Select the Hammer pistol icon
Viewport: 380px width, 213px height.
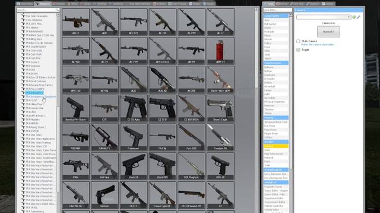pos(104,195)
